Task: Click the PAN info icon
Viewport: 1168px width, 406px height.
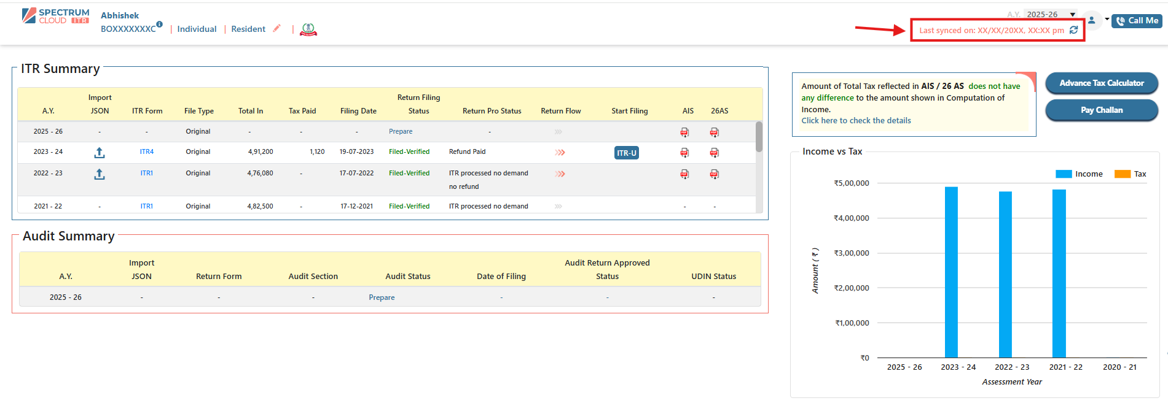Action: click(x=159, y=25)
